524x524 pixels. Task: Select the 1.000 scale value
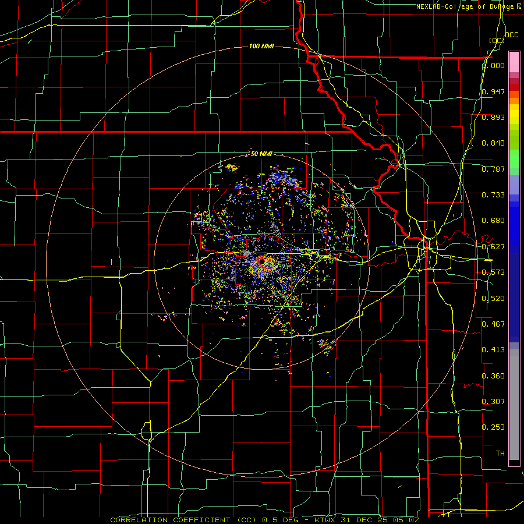(494, 65)
